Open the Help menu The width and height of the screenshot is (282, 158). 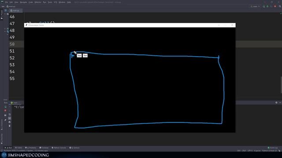[x=69, y=2]
